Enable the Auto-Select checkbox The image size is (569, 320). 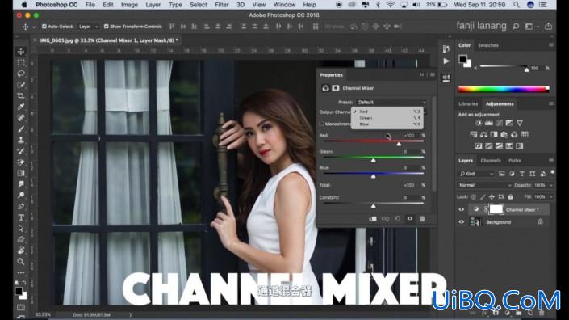point(44,27)
